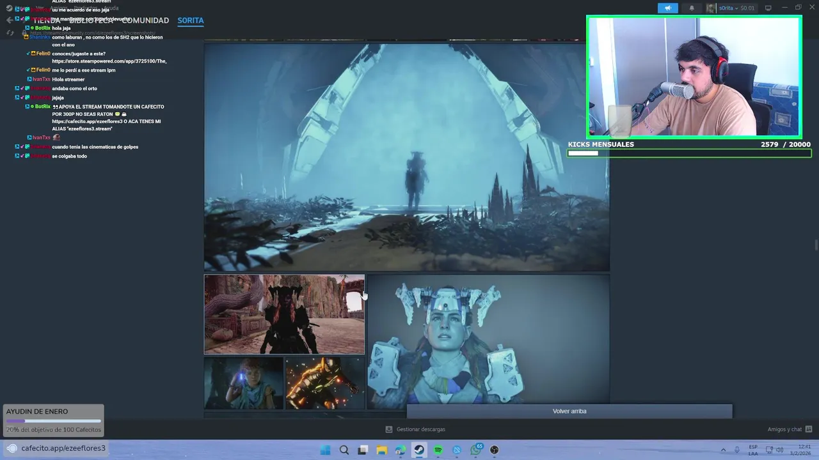
Task: Open Steam notifications bell
Action: pyautogui.click(x=692, y=8)
